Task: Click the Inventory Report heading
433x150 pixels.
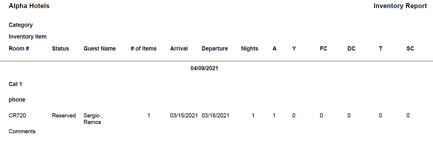Action: tap(400, 6)
